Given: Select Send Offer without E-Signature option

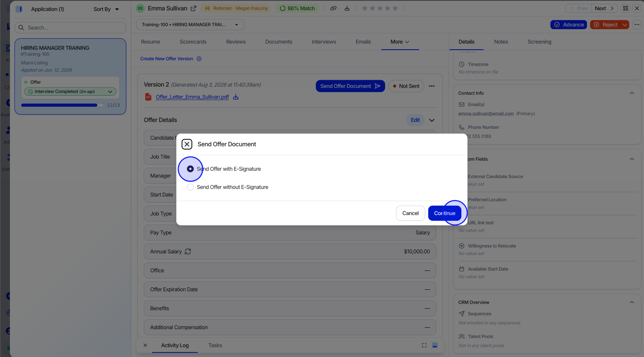Looking at the screenshot, I should (190, 187).
